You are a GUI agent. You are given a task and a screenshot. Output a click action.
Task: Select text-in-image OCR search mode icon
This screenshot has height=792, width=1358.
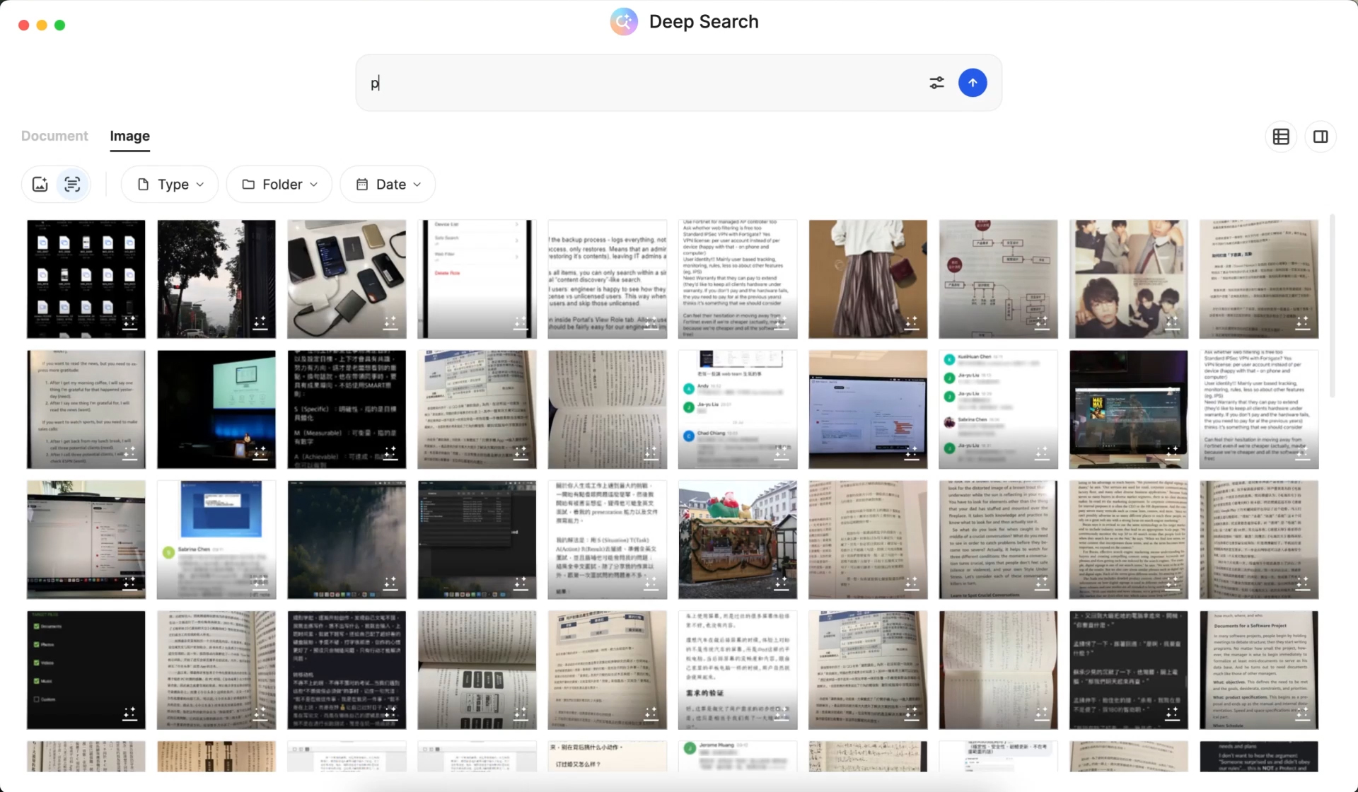pyautogui.click(x=72, y=185)
